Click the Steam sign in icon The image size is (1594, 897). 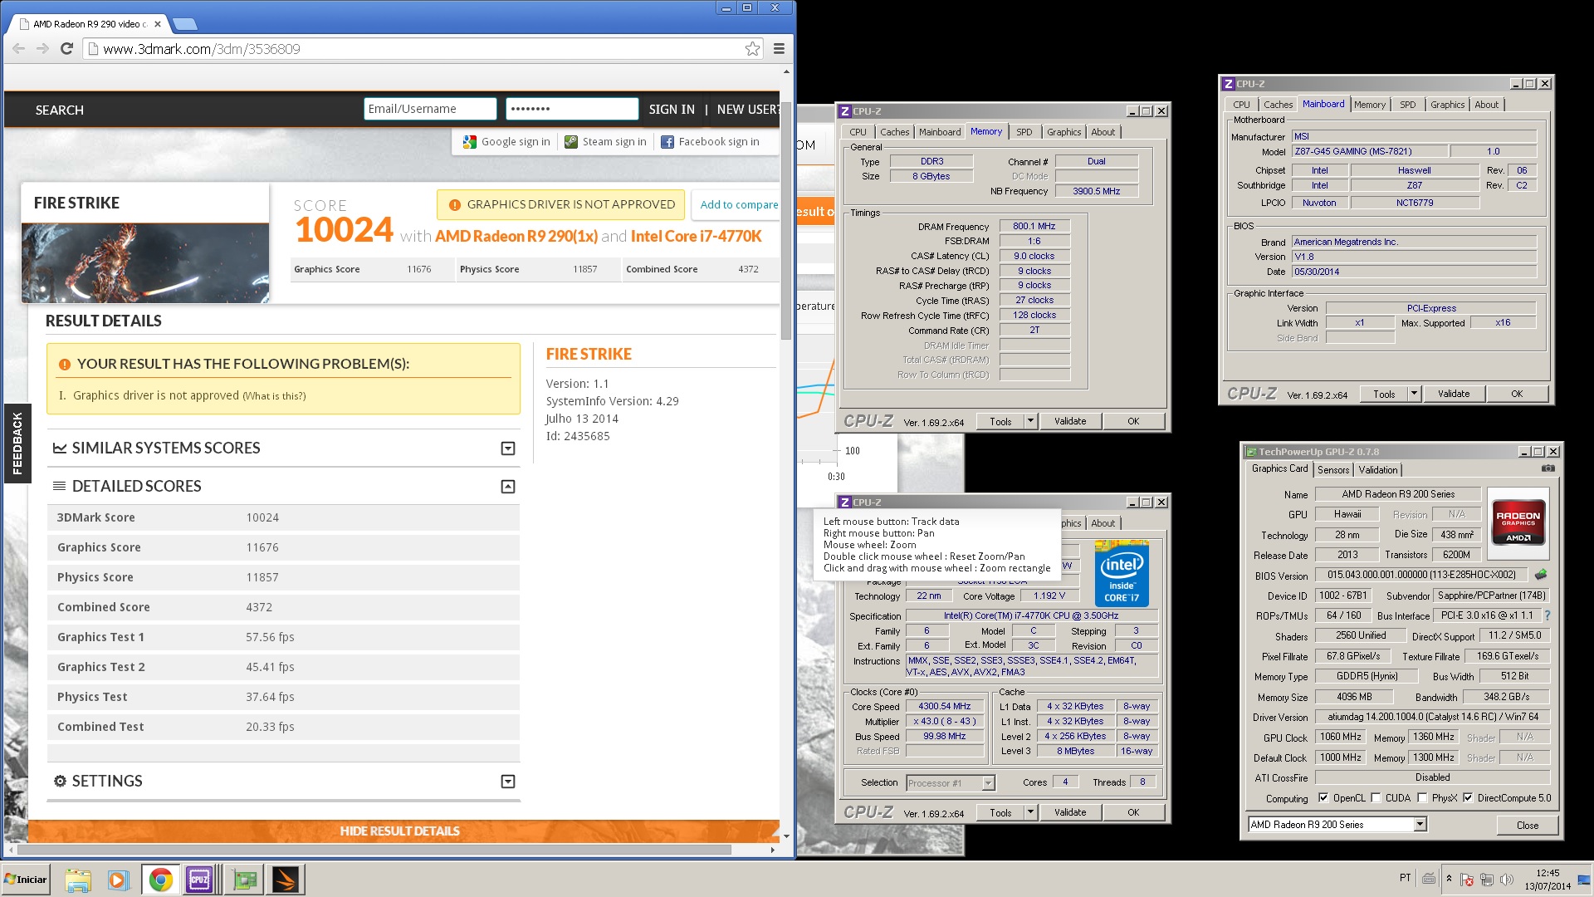[571, 142]
